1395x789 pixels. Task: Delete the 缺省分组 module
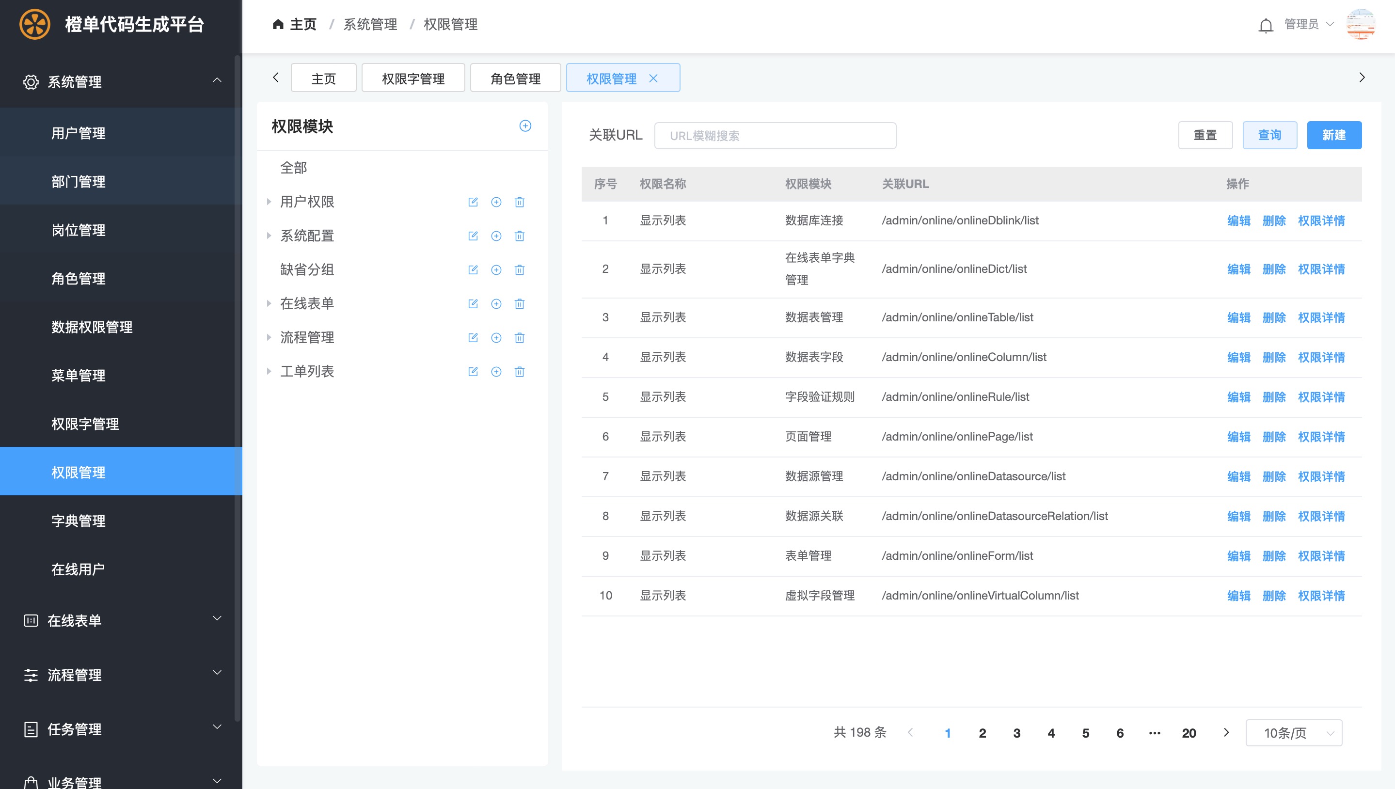[x=519, y=270]
